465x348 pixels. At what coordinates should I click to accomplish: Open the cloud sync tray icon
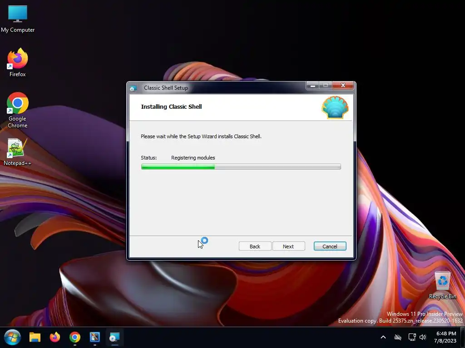[398, 337]
